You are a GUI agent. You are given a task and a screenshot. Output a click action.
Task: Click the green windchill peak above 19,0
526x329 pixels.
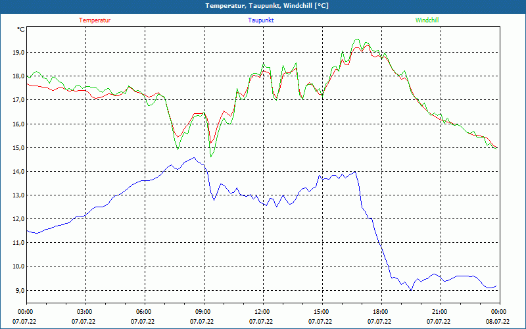point(357,39)
